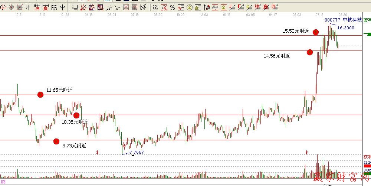Pick the zigzag wave line tool

click(x=117, y=7)
